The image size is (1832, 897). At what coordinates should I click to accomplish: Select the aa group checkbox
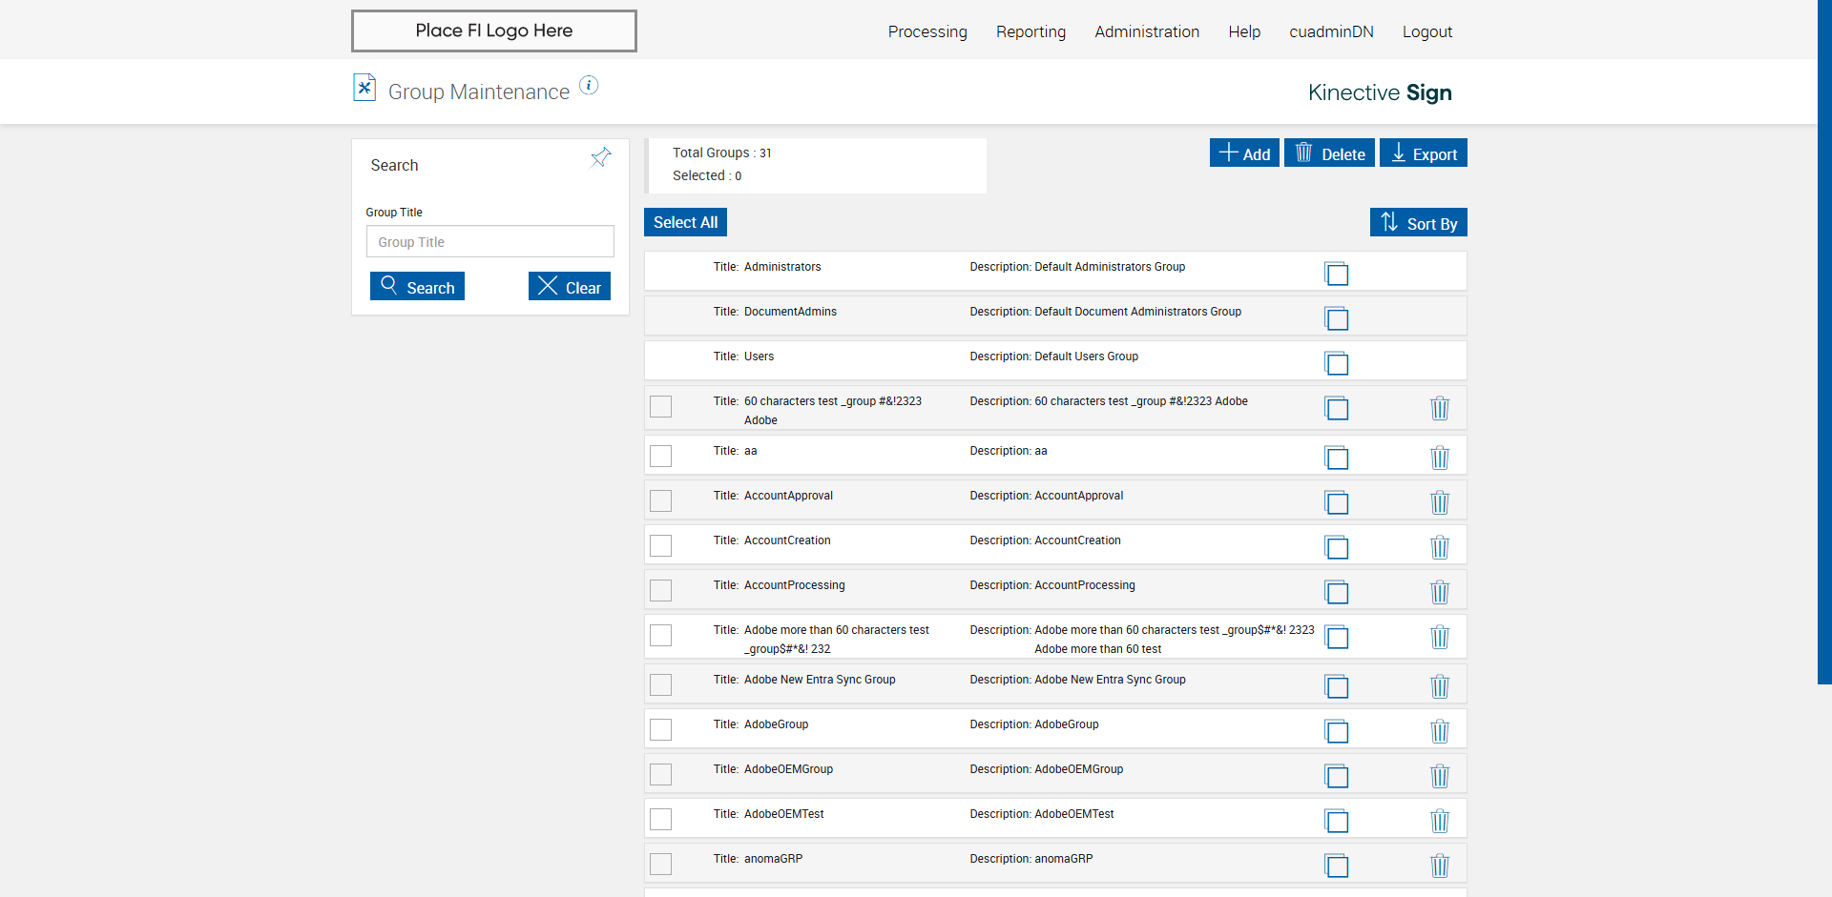point(660,456)
